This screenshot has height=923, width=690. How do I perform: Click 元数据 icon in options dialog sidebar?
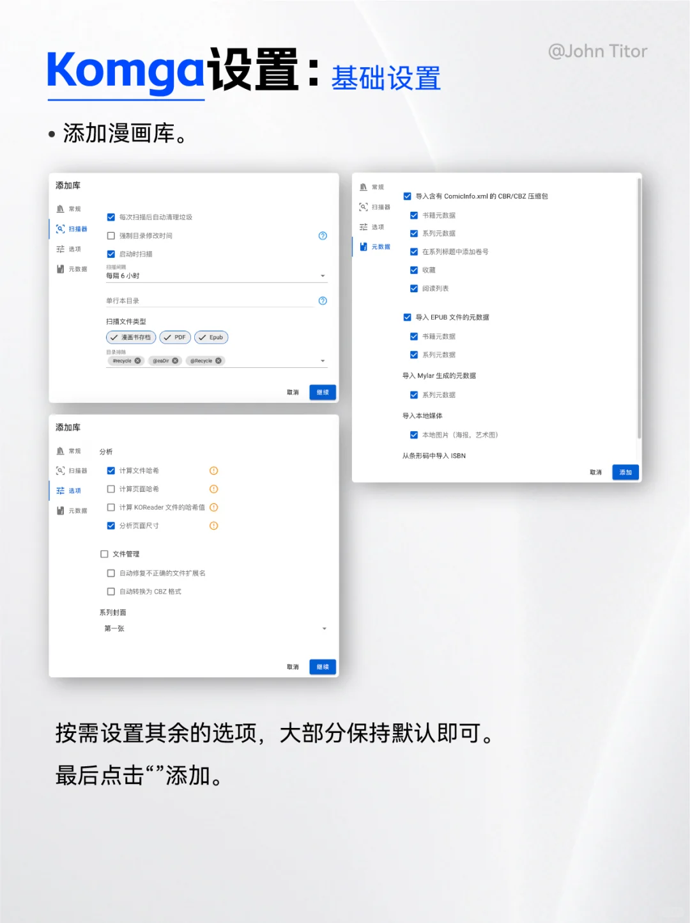tap(60, 510)
